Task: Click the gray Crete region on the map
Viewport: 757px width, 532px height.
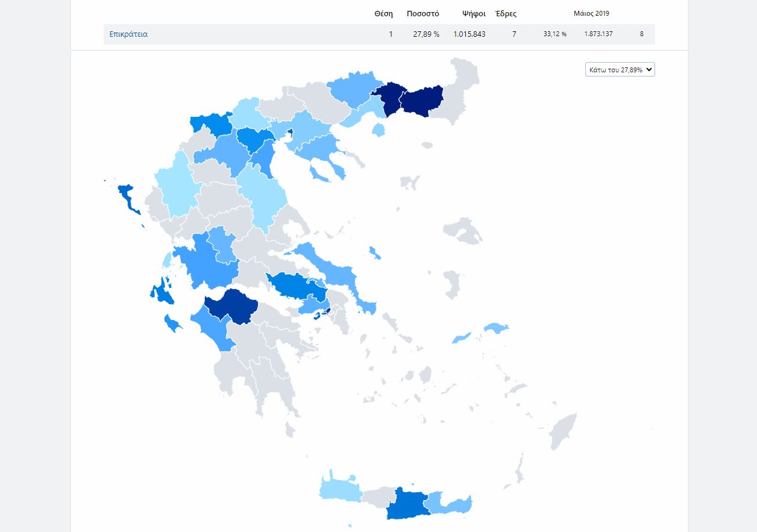Action: tap(378, 497)
